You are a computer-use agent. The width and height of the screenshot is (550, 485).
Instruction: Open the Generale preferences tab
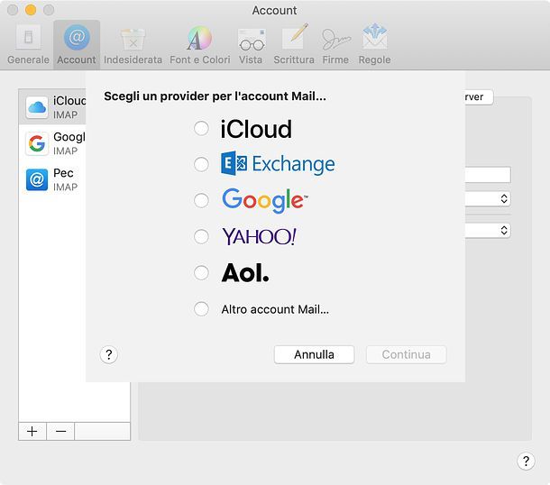(28, 44)
